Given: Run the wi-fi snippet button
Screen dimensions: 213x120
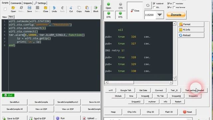Looking at the screenshot, I should pyautogui.click(x=110, y=90).
